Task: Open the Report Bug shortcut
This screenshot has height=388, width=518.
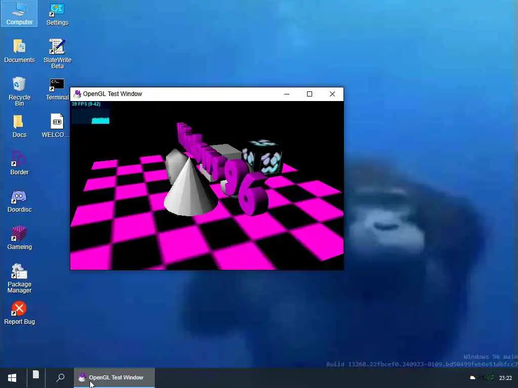Action: (19, 313)
